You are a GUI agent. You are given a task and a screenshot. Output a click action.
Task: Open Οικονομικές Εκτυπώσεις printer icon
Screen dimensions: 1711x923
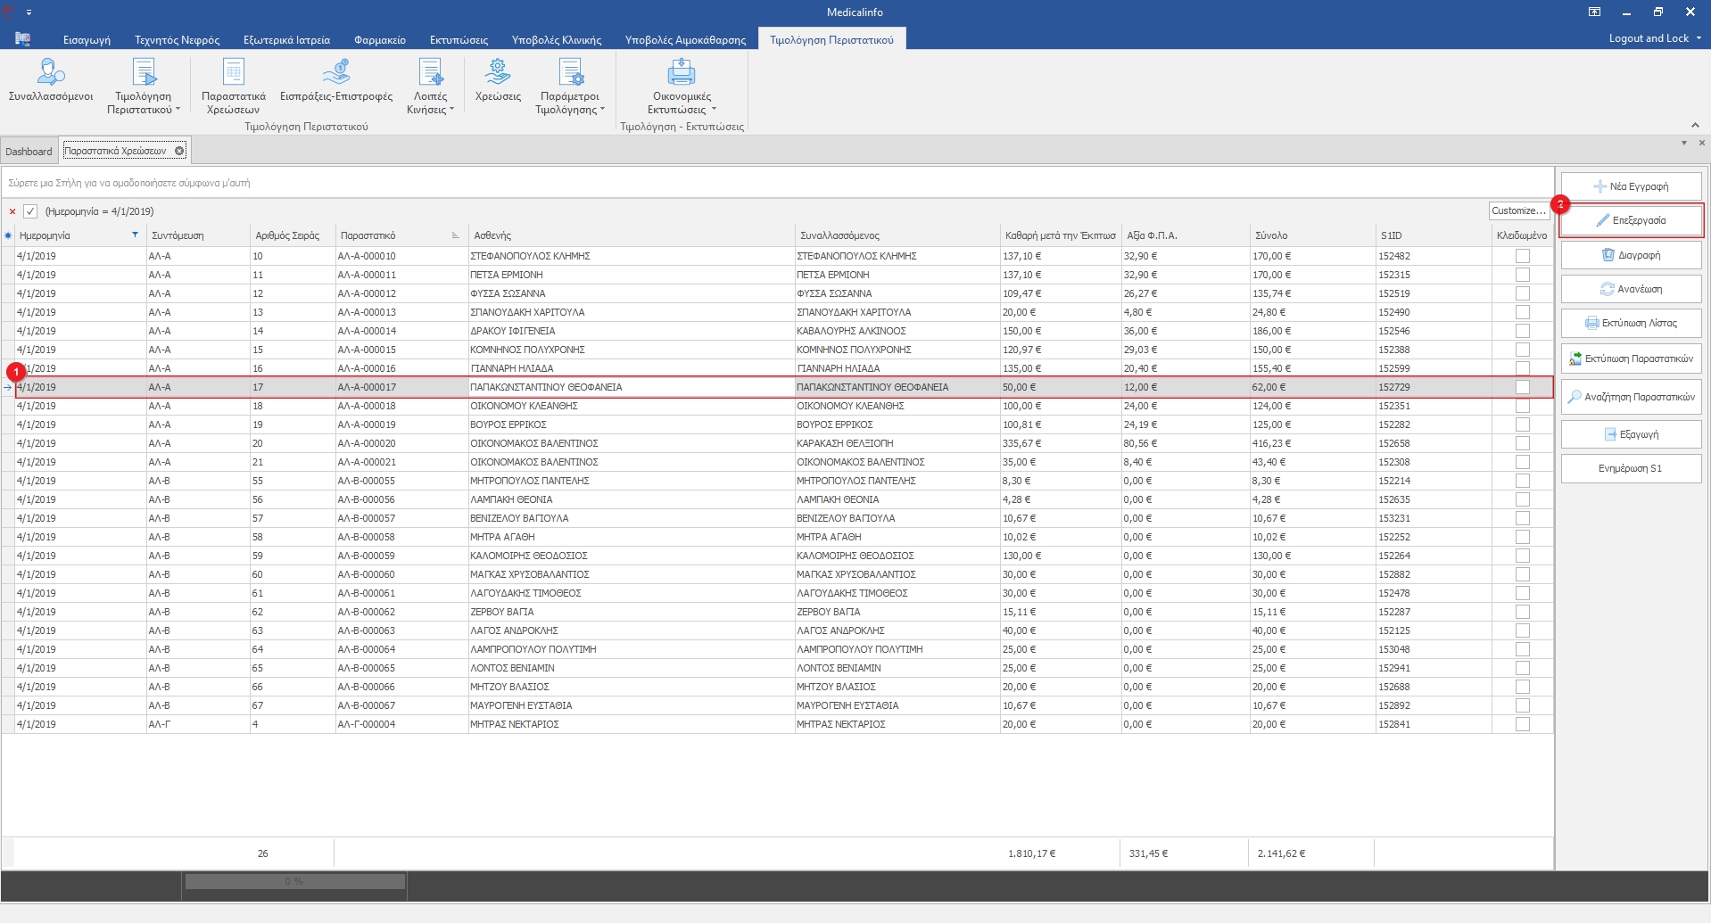tap(682, 73)
